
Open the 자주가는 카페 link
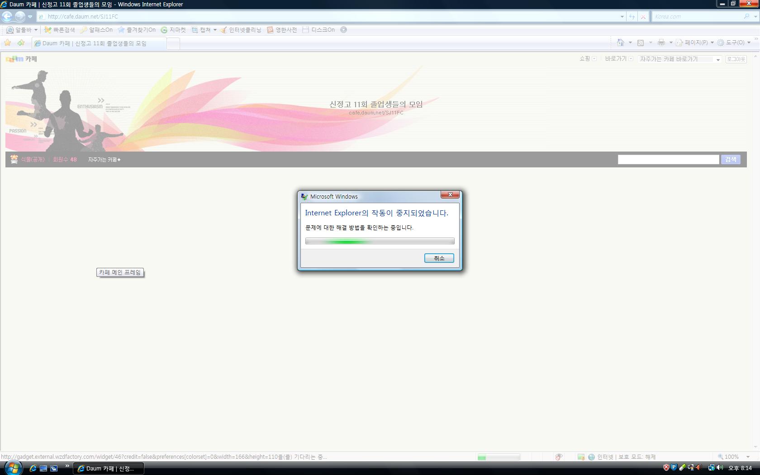click(104, 160)
